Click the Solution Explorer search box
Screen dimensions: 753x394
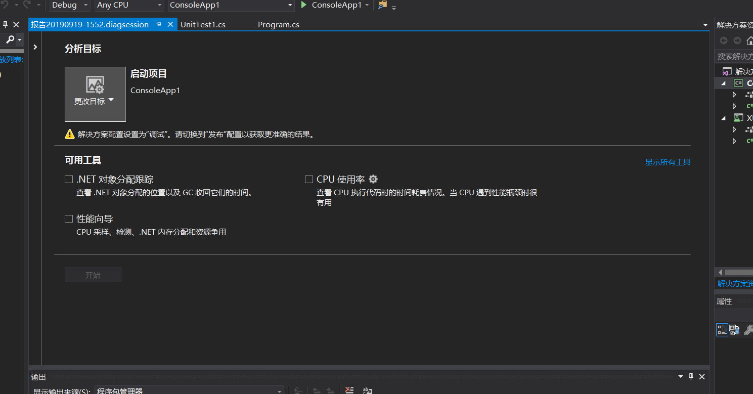[x=734, y=56]
